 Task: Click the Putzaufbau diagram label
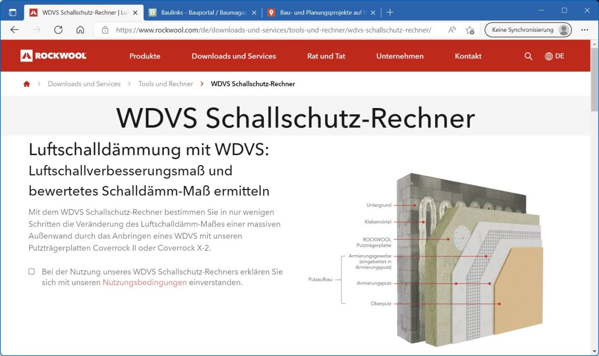(x=320, y=280)
